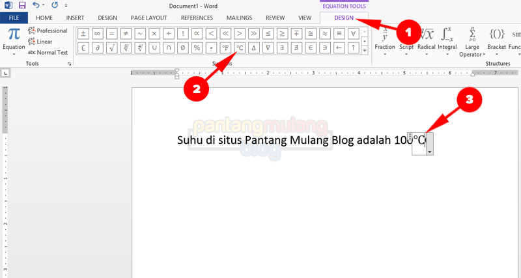Viewport: 521px width, 278px height.
Task: Click the equation box move handle
Action: tap(410, 137)
